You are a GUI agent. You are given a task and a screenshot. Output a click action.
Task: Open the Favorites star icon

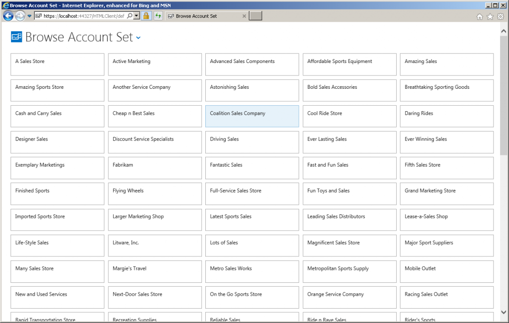(490, 16)
